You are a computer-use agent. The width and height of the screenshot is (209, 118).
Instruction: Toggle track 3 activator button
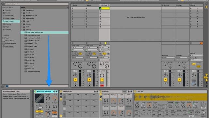102,80
